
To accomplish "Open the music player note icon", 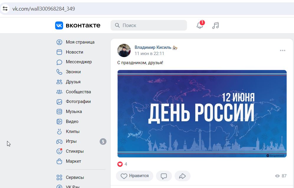I will coord(216,25).
